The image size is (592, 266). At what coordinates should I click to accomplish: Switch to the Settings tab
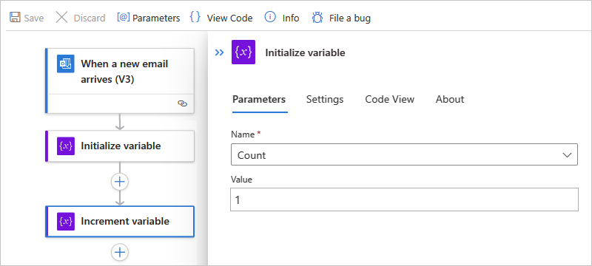(x=325, y=100)
